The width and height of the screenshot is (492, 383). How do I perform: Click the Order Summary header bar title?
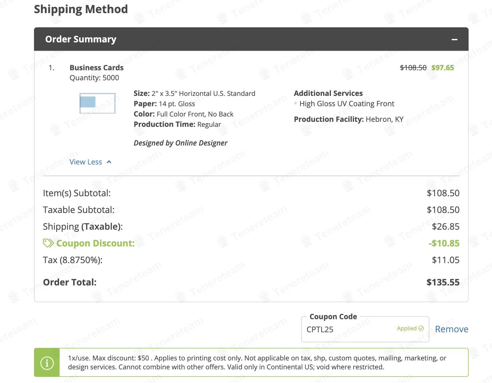click(81, 39)
